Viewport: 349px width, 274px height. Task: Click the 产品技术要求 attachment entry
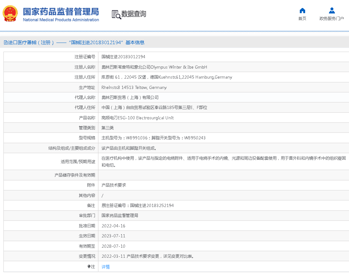(114, 185)
